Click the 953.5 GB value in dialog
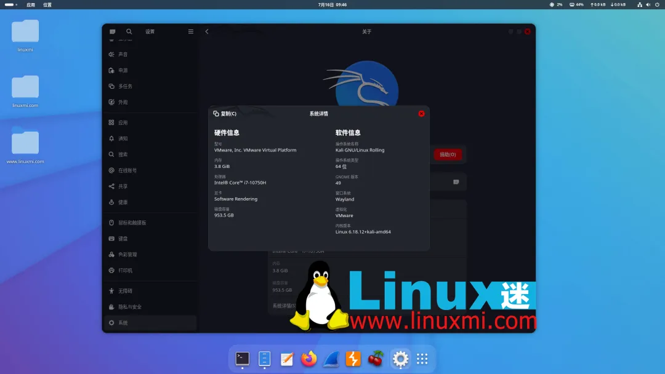 click(x=224, y=215)
